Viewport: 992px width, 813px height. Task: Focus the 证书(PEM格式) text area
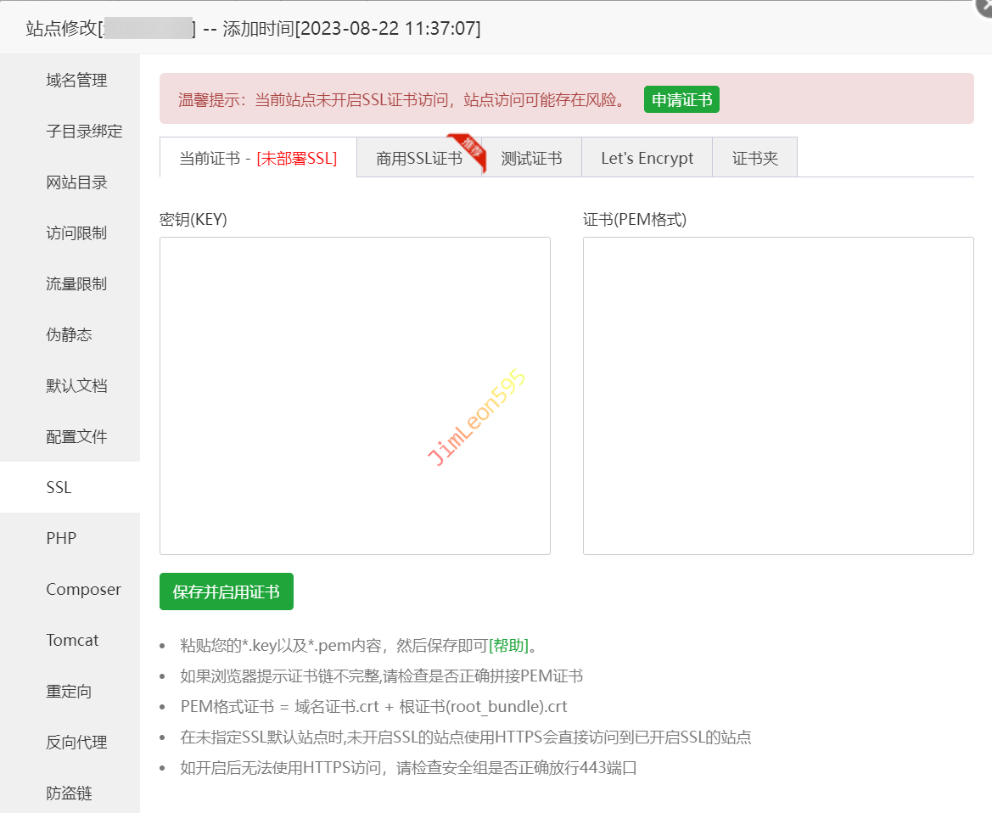777,395
